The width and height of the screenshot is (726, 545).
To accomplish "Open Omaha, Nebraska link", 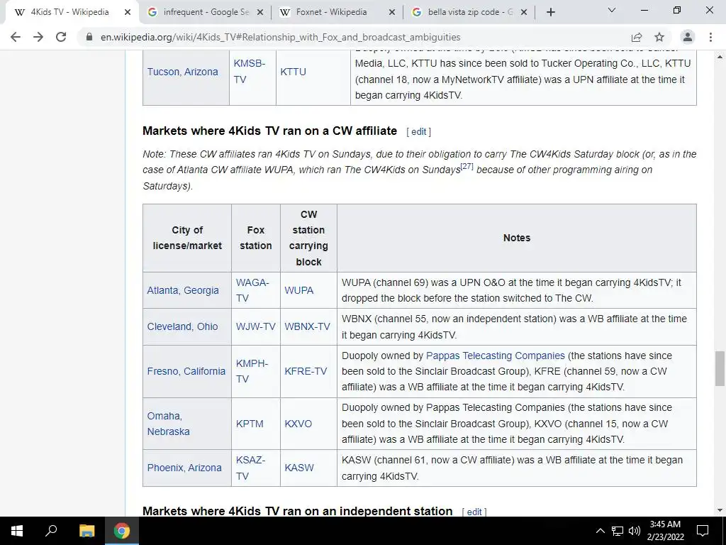I will click(x=169, y=424).
